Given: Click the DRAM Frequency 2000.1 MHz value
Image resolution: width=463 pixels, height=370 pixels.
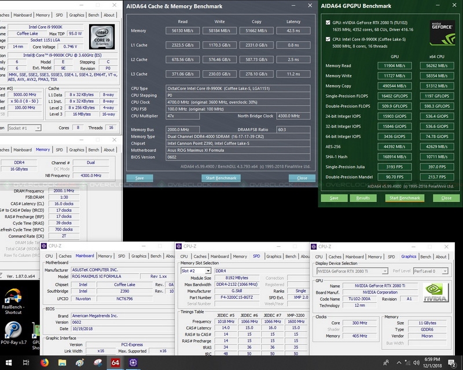Looking at the screenshot, I should click(x=64, y=191).
